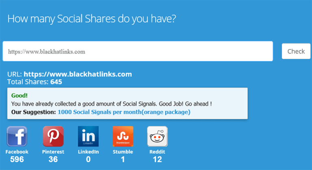Click the Pinterest icon
Screen dimensions: 312x170
(x=53, y=136)
